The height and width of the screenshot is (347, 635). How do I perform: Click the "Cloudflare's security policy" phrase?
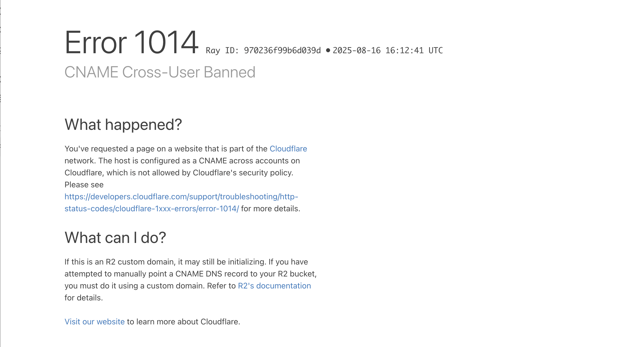point(243,173)
